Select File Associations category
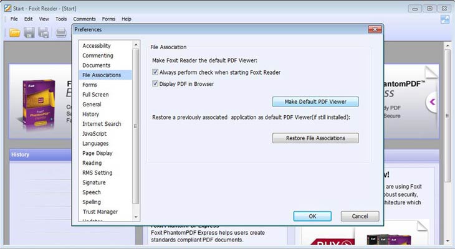This screenshot has width=455, height=249. [105, 75]
